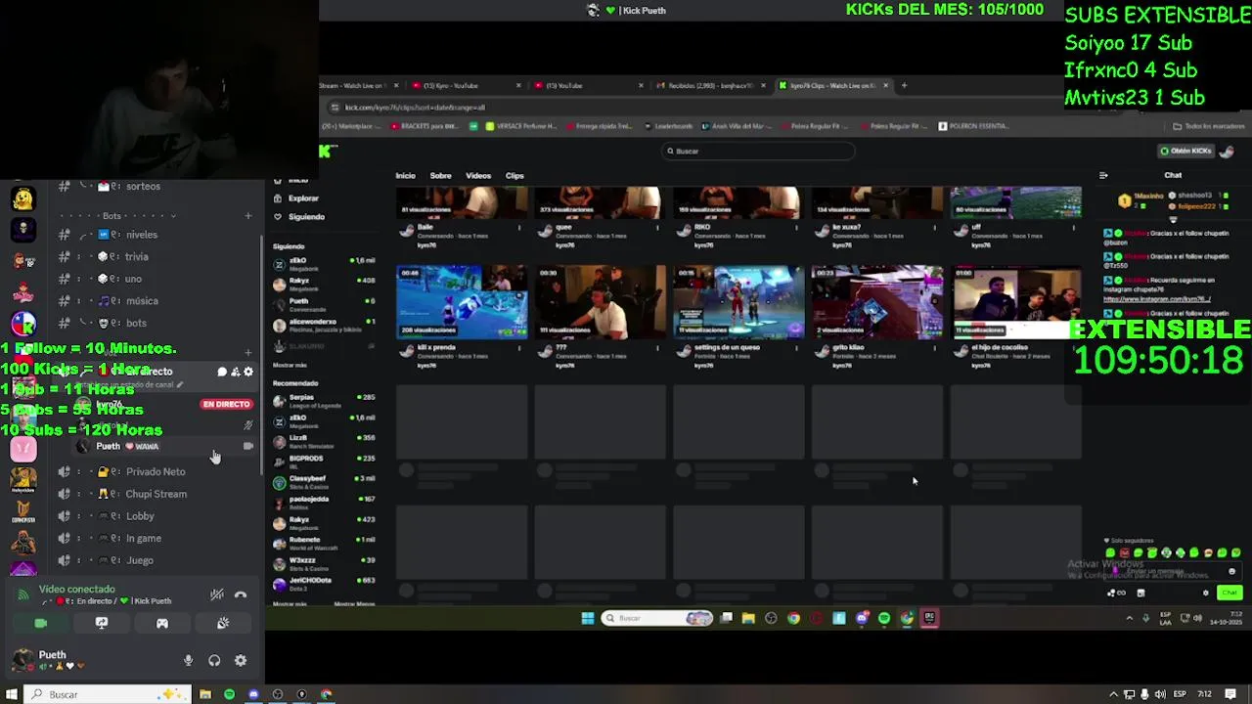
Task: Collapse the Bots category in Discord
Action: (112, 216)
